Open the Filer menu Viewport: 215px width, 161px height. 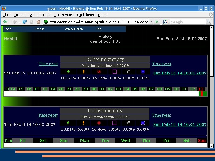coord(6,15)
